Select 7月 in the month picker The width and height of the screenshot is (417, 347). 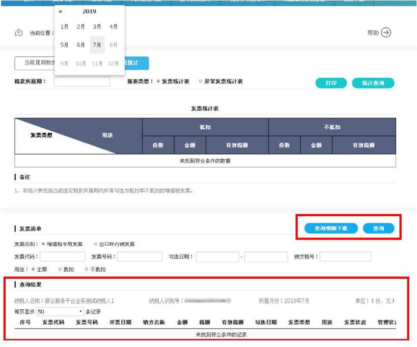click(97, 45)
